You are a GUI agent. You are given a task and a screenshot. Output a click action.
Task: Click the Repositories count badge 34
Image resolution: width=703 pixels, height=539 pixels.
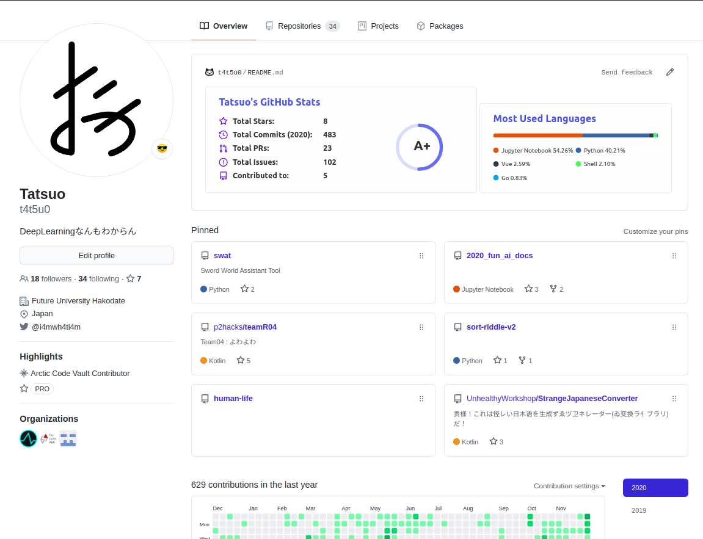pos(332,26)
